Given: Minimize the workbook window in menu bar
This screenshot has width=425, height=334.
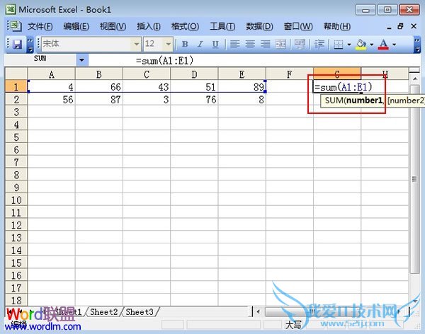Looking at the screenshot, I should tap(389, 27).
